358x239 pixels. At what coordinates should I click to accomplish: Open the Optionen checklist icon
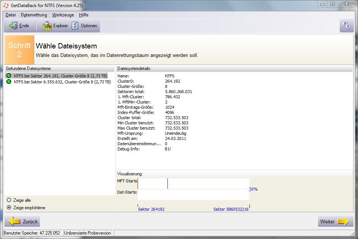[x=75, y=26]
